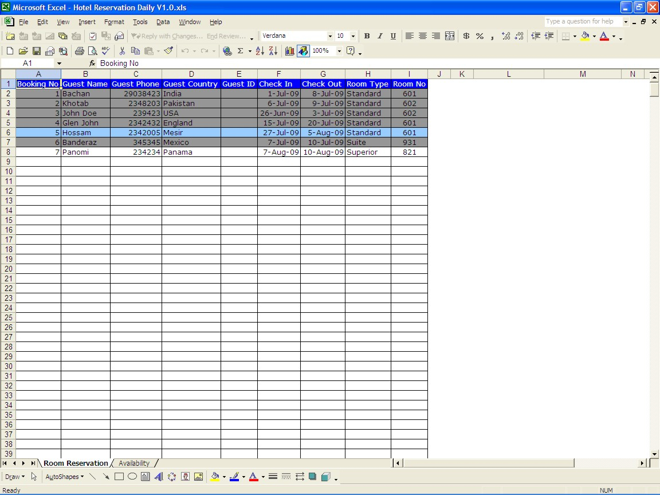
Task: Select the AutoSum tool
Action: (x=241, y=50)
